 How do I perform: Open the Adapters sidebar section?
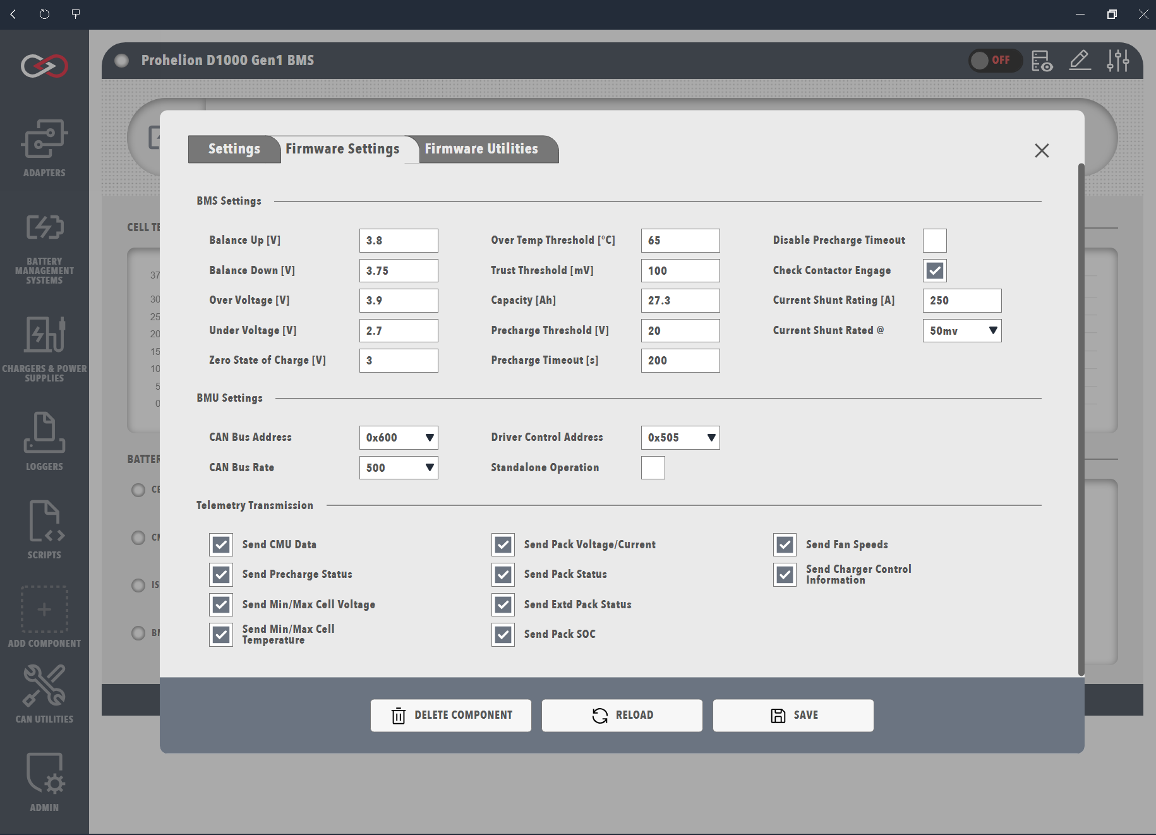point(44,148)
